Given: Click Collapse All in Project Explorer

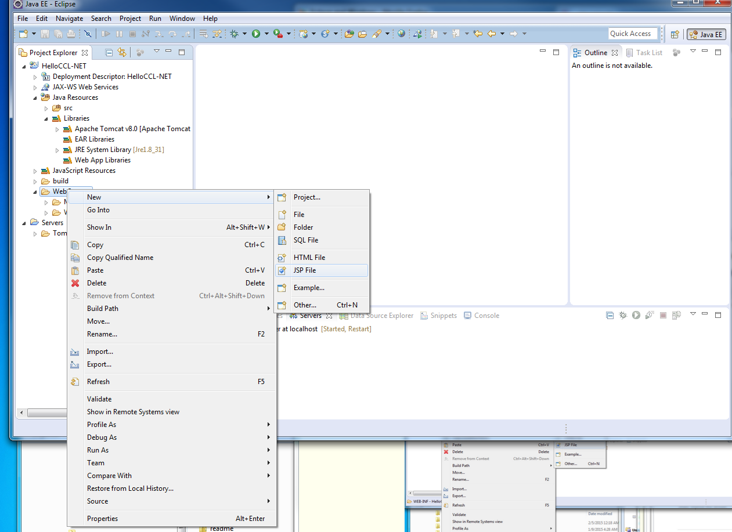Looking at the screenshot, I should click(109, 52).
